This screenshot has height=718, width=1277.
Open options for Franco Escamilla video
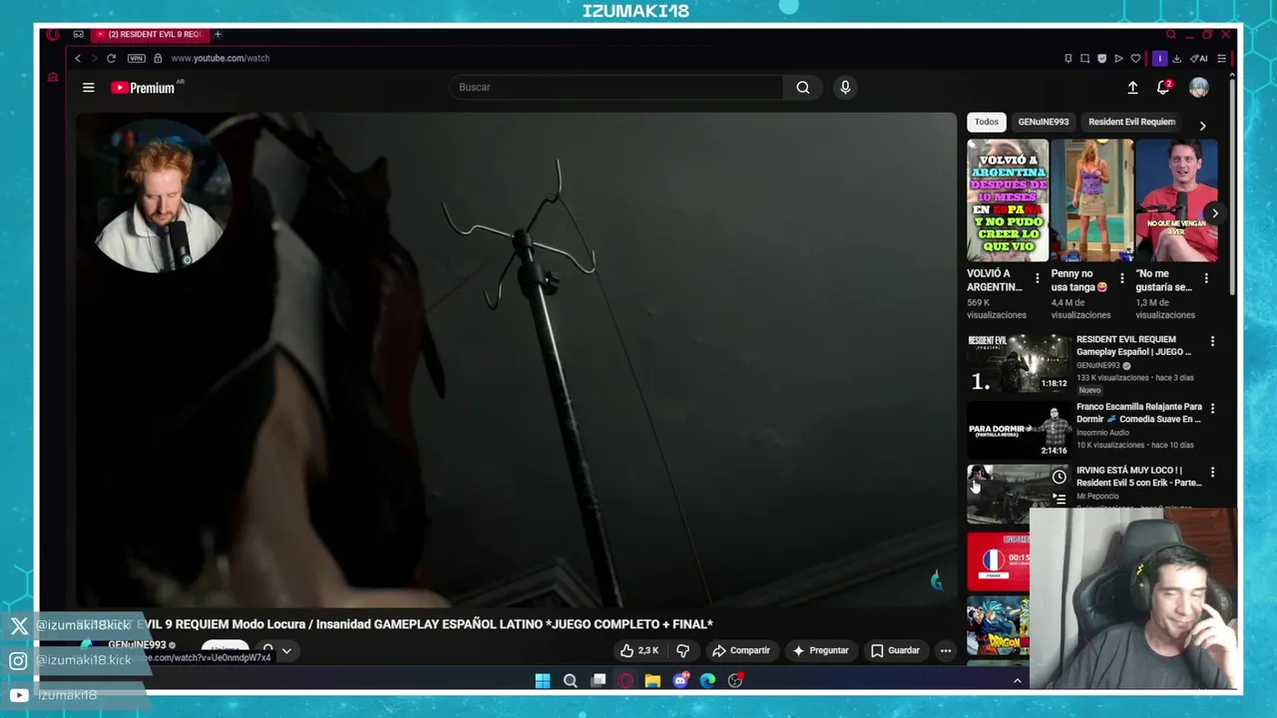tap(1212, 408)
